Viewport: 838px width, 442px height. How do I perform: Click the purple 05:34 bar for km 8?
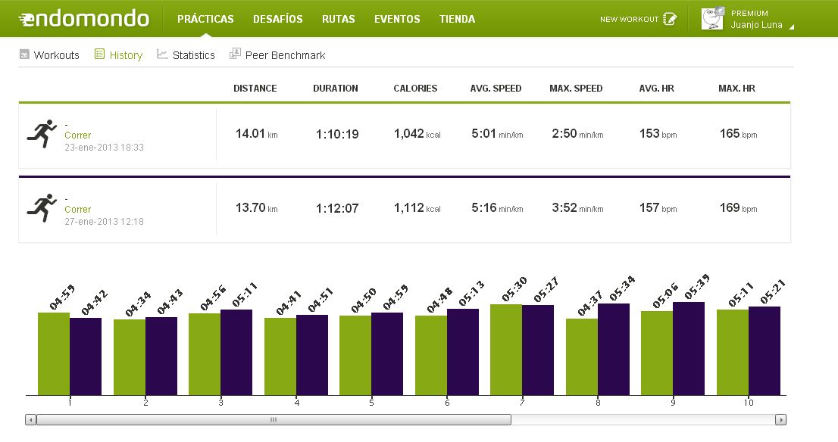click(x=614, y=349)
